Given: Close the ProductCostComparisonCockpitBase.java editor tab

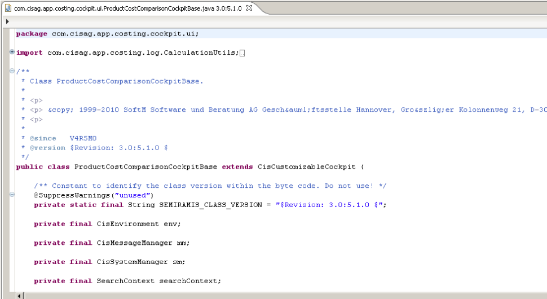Looking at the screenshot, I should click(249, 8).
